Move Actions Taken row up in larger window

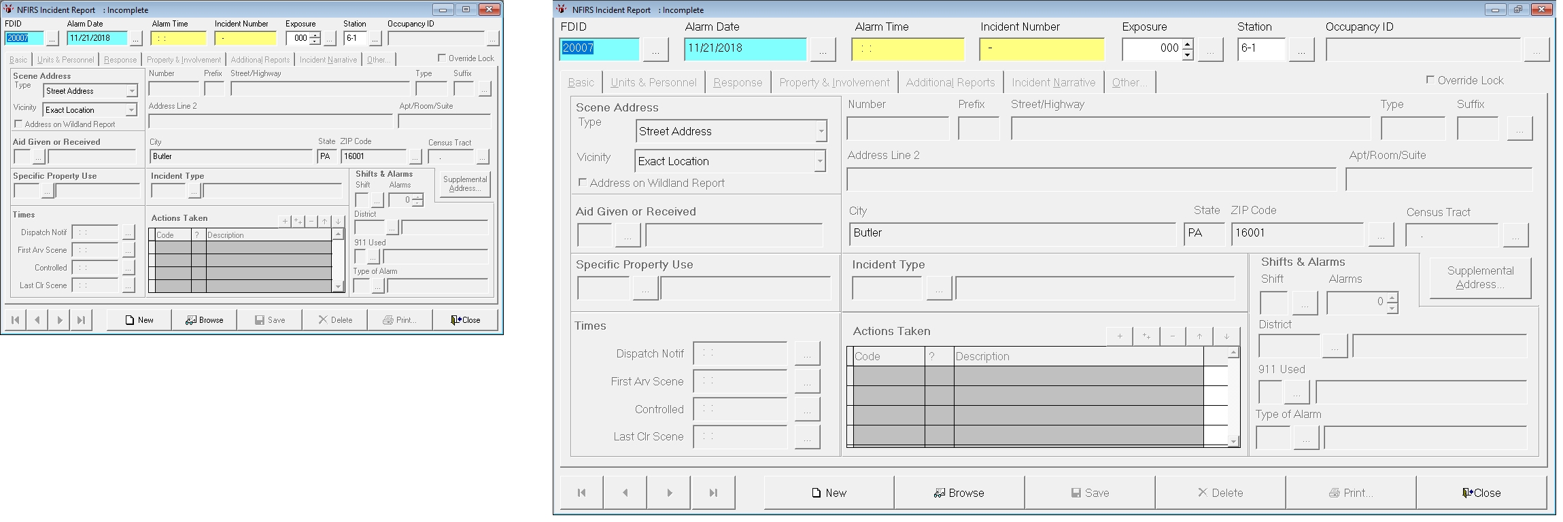click(1200, 336)
